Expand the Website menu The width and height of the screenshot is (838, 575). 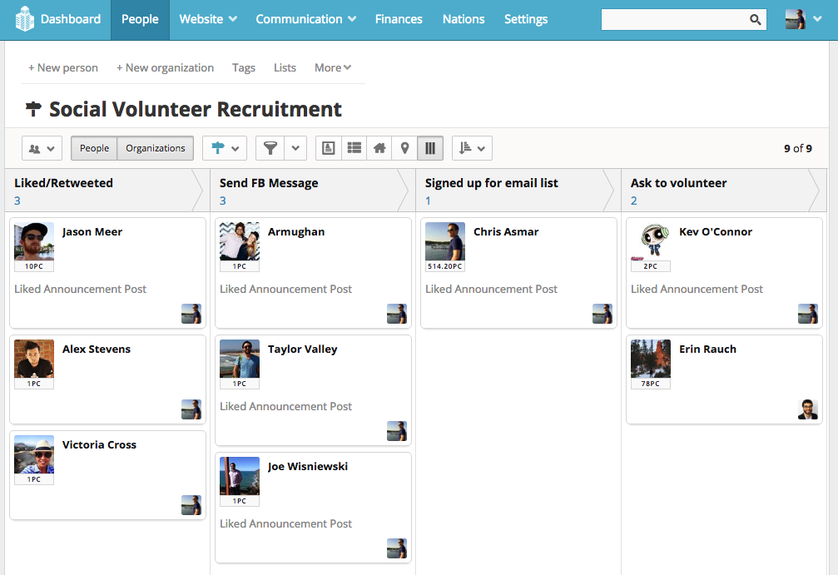[x=208, y=19]
